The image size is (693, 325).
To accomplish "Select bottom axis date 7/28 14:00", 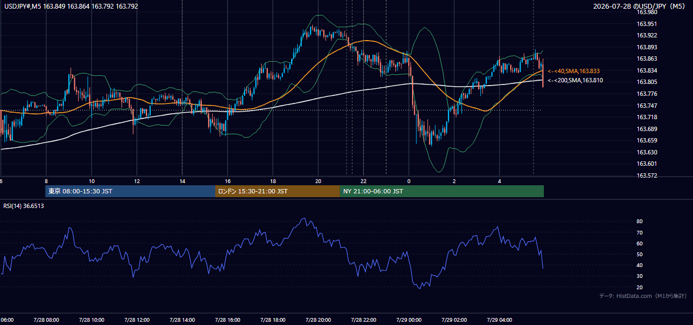I will (182, 320).
